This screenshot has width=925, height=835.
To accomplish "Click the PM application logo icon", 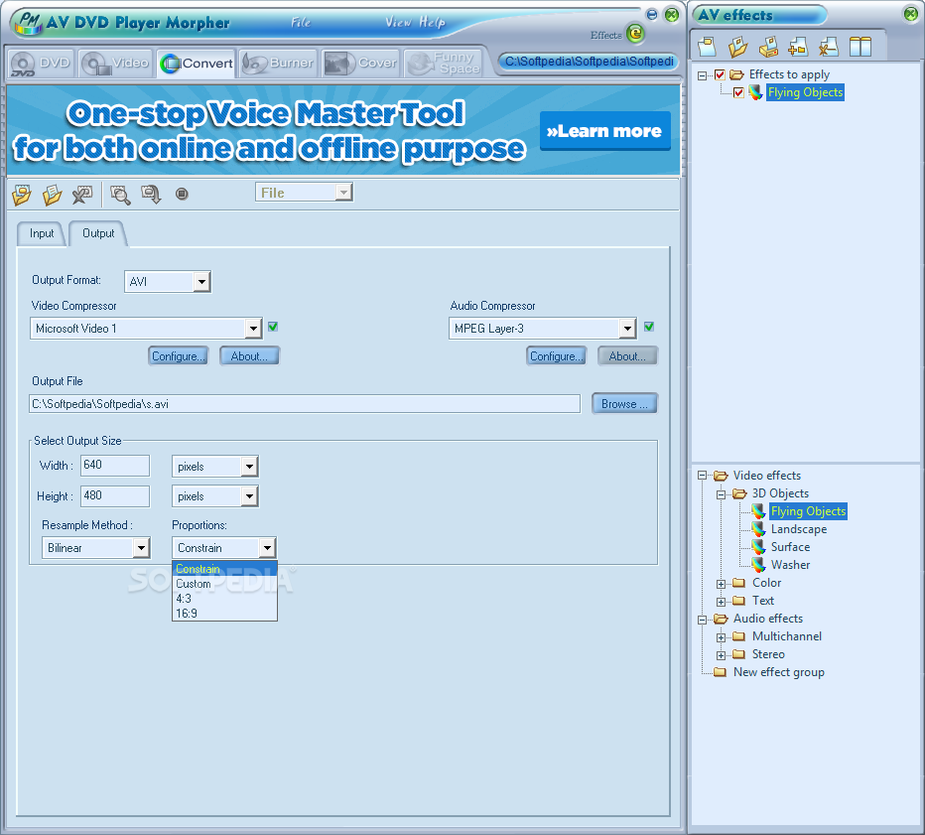I will point(29,22).
